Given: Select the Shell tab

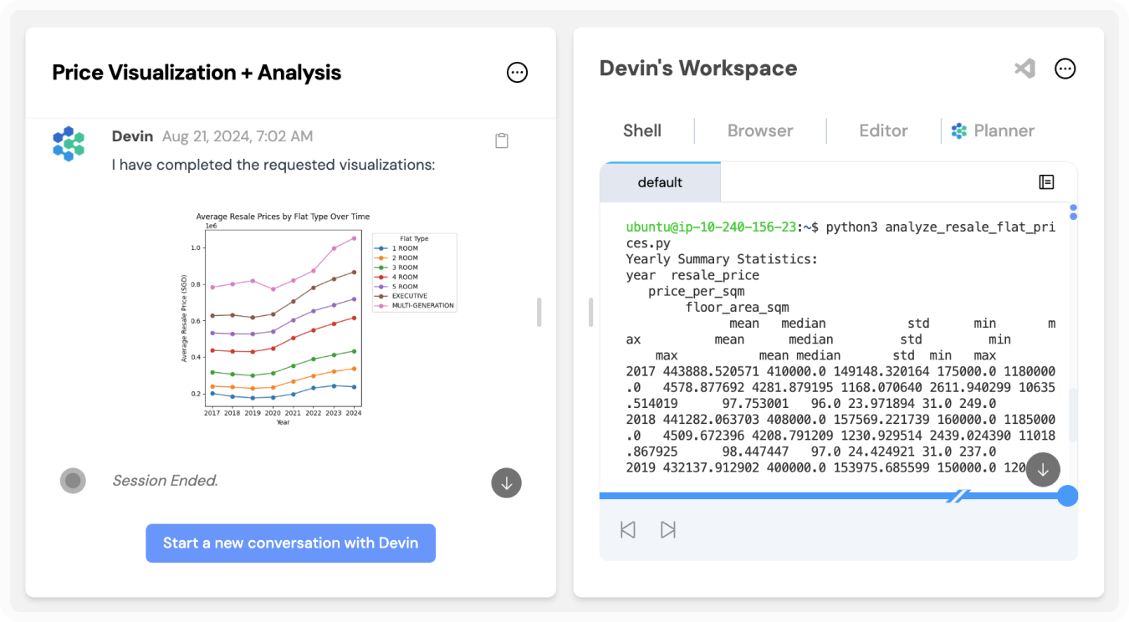Looking at the screenshot, I should (x=641, y=130).
